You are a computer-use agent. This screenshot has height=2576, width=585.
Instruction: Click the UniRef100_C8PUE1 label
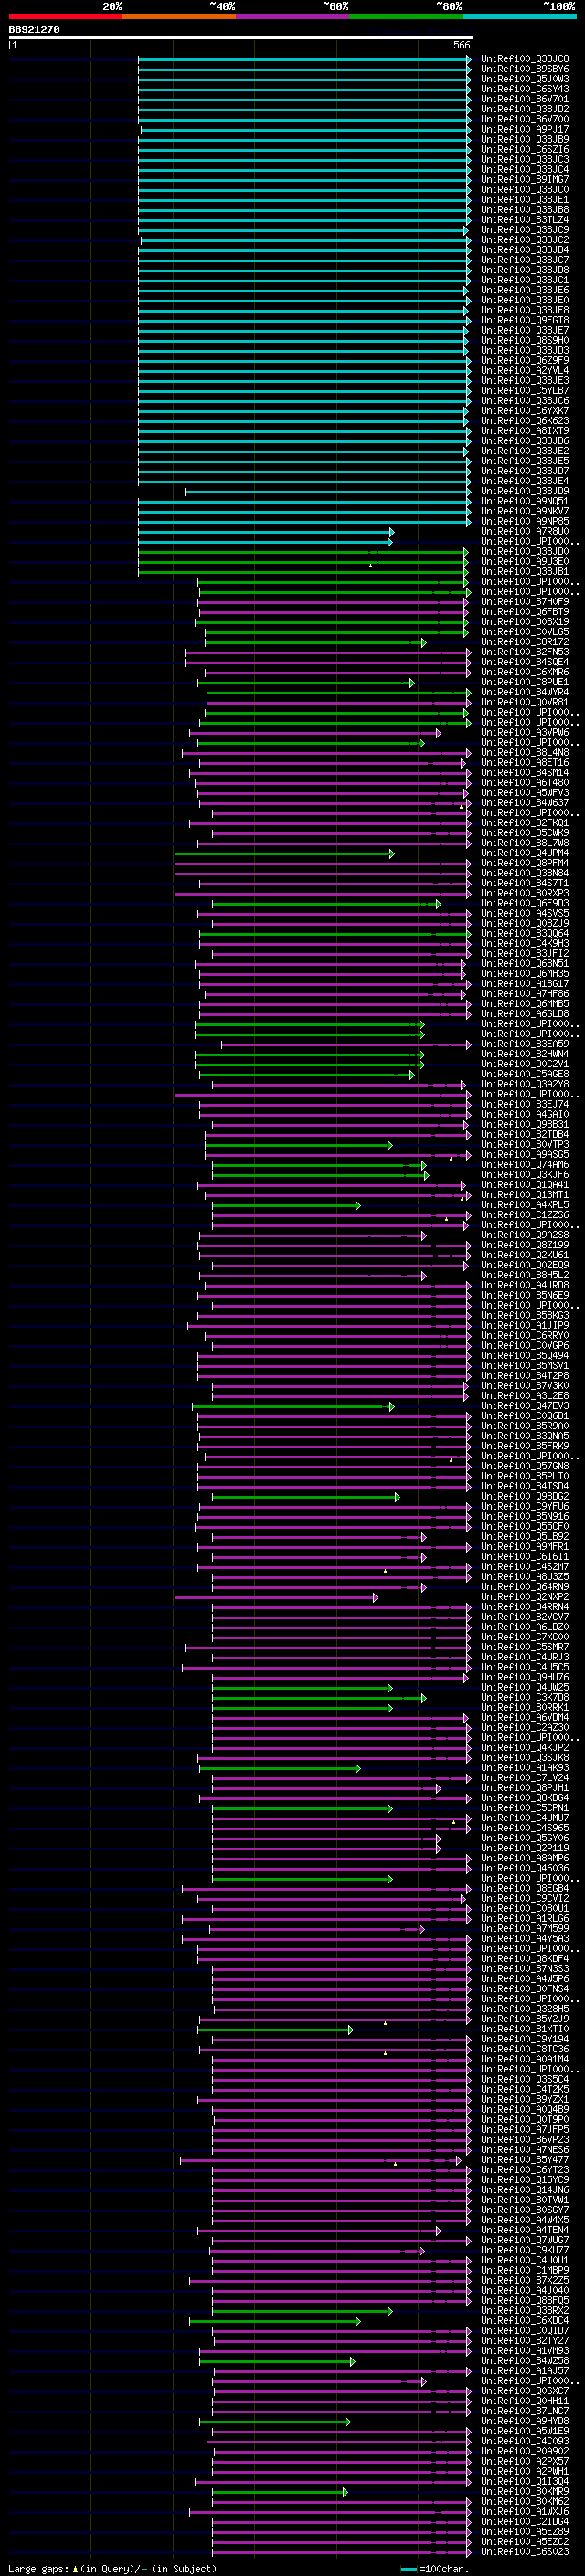[x=524, y=683]
